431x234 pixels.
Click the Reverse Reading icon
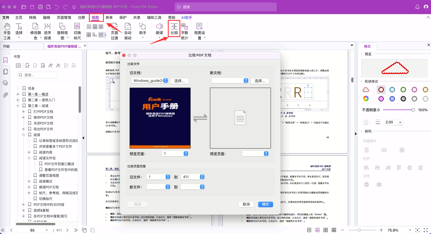point(47,31)
